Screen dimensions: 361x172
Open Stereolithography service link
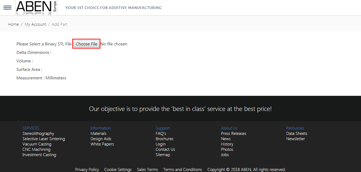38,134
